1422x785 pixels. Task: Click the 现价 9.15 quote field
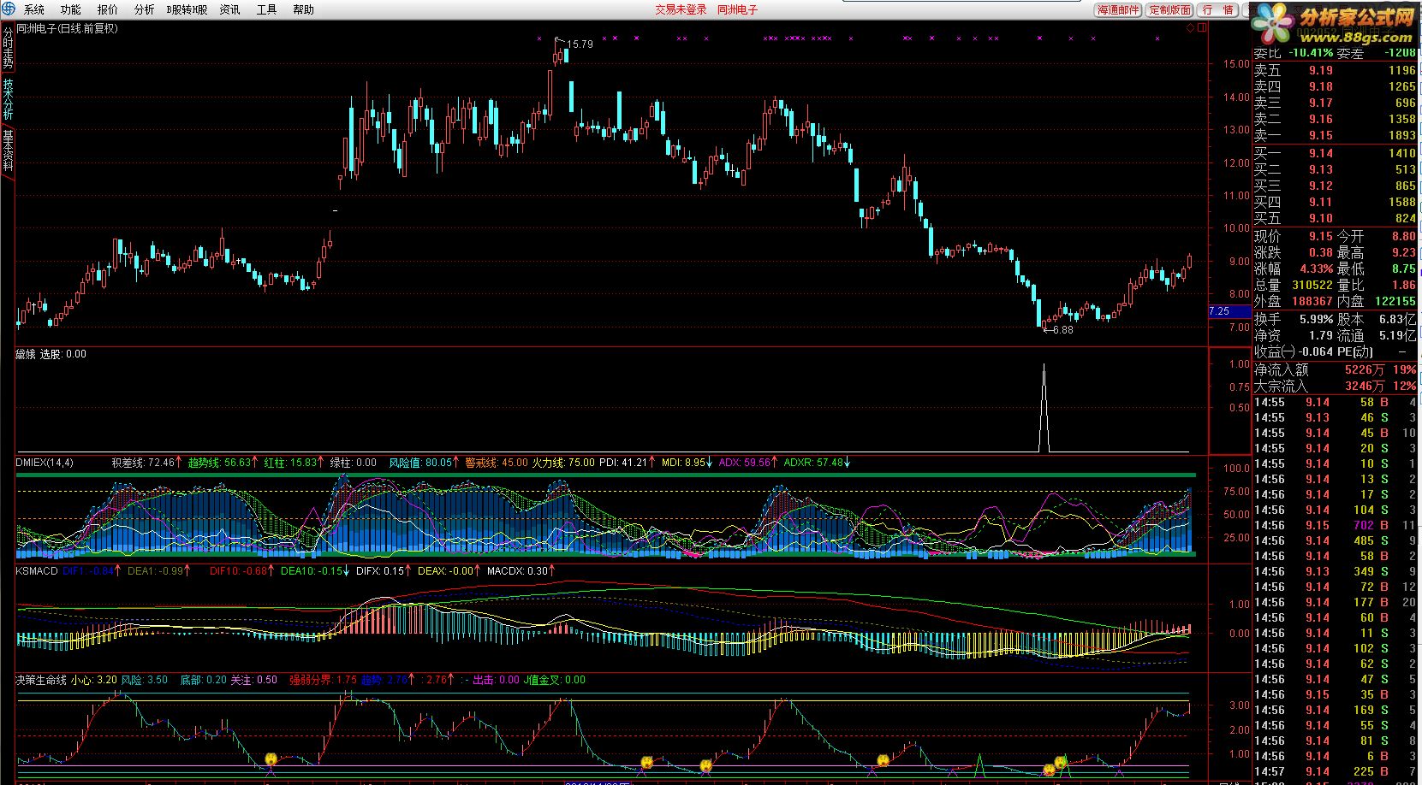[x=1294, y=236]
